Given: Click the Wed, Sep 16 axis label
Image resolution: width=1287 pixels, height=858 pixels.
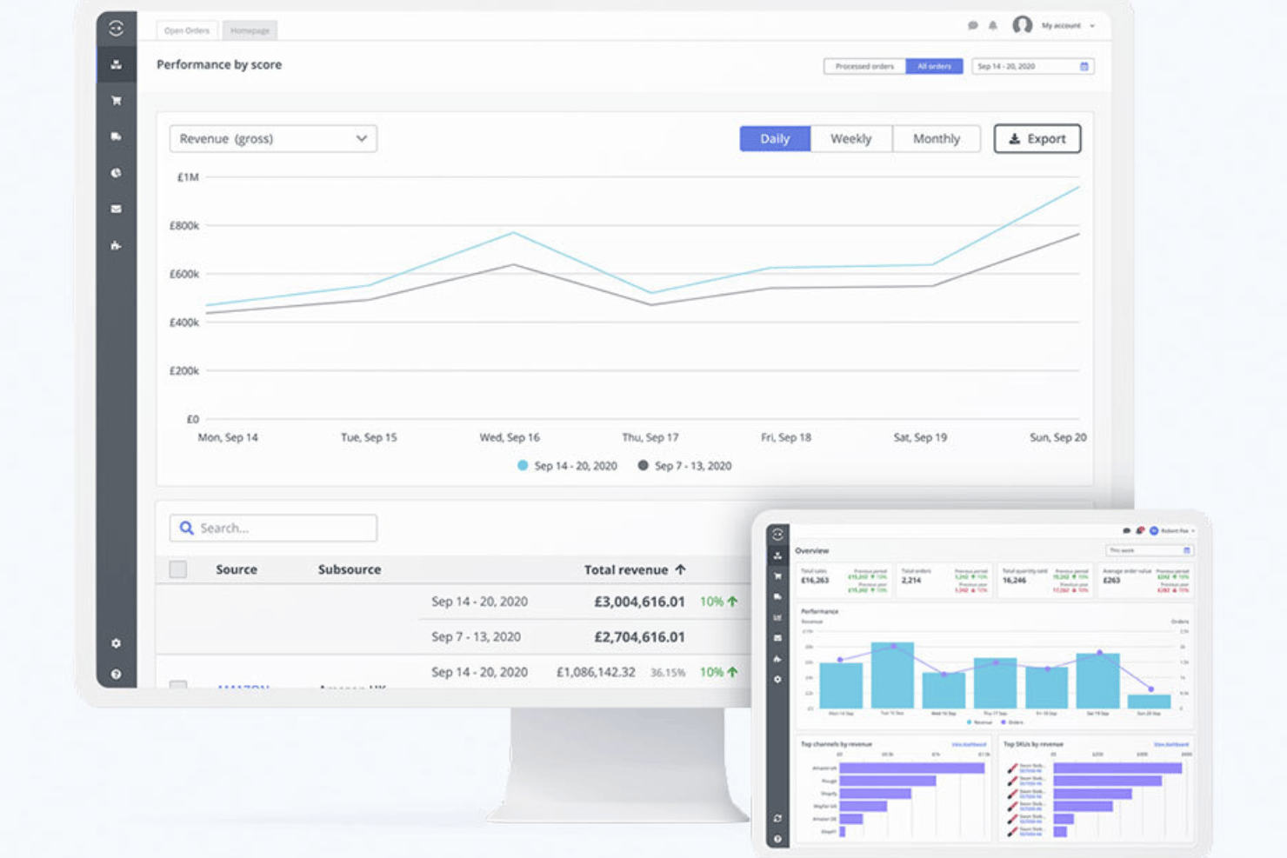Looking at the screenshot, I should tap(510, 437).
